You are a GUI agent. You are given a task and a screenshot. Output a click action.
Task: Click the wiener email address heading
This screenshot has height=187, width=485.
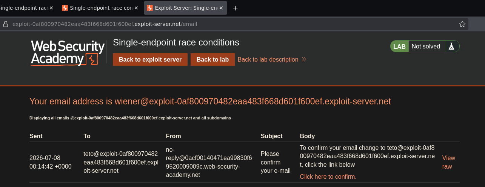pyautogui.click(x=210, y=101)
